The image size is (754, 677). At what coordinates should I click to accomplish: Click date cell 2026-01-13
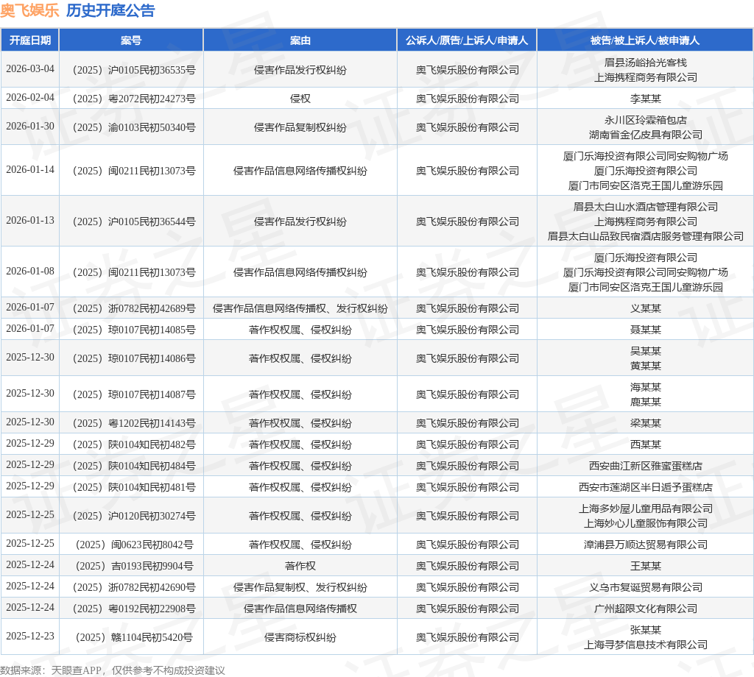29,221
